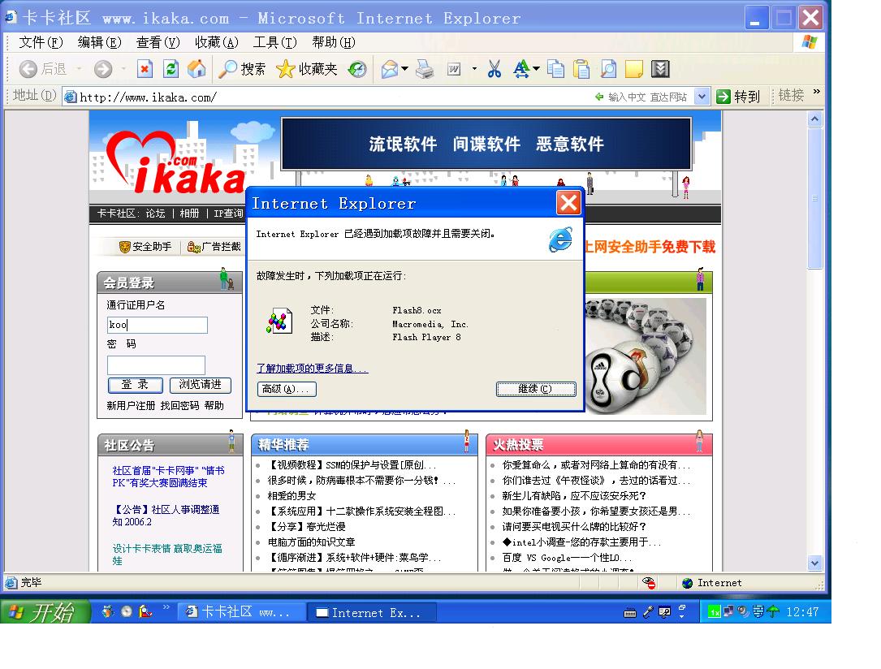
Task: Click the 通行证用户名 input containing koo
Action: click(x=158, y=325)
